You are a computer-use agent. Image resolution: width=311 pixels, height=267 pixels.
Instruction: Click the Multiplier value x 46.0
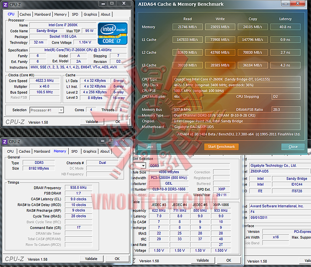(x=44, y=86)
